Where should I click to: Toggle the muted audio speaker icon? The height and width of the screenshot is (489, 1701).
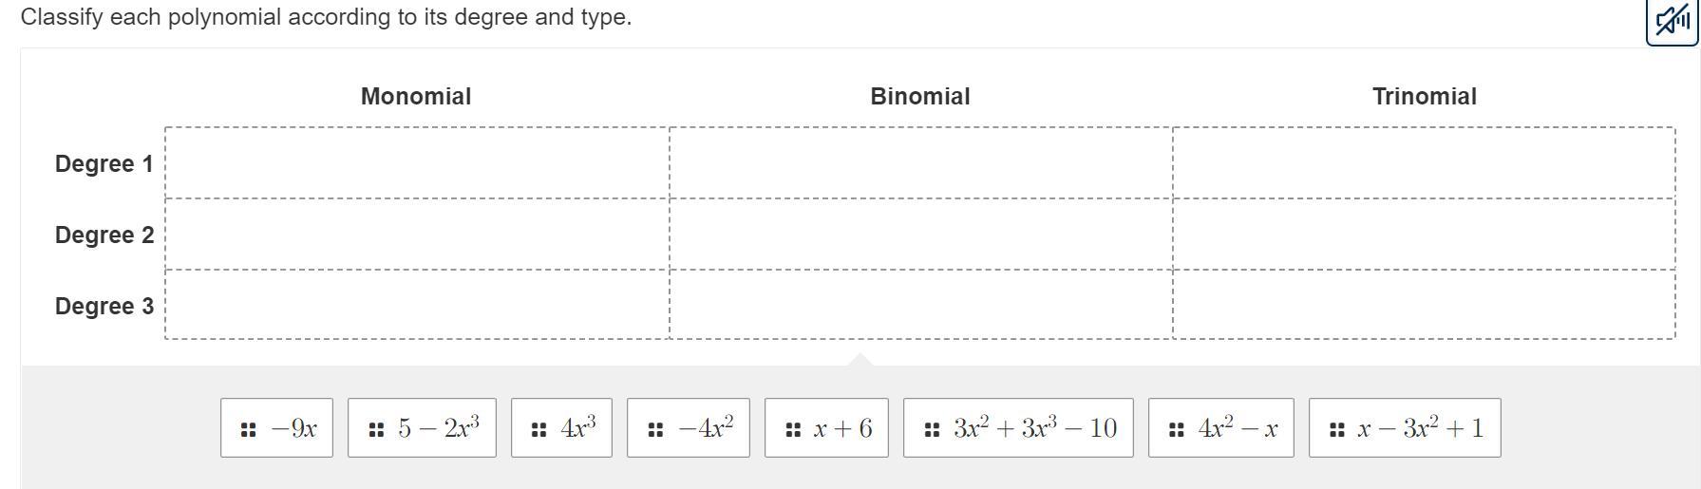1672,21
